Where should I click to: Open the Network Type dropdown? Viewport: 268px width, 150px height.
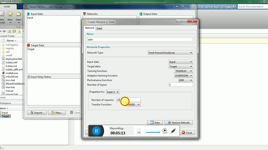click(x=170, y=53)
